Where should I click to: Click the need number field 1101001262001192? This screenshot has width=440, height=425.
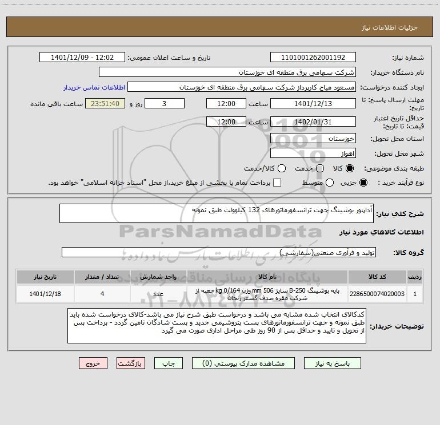coord(313,58)
